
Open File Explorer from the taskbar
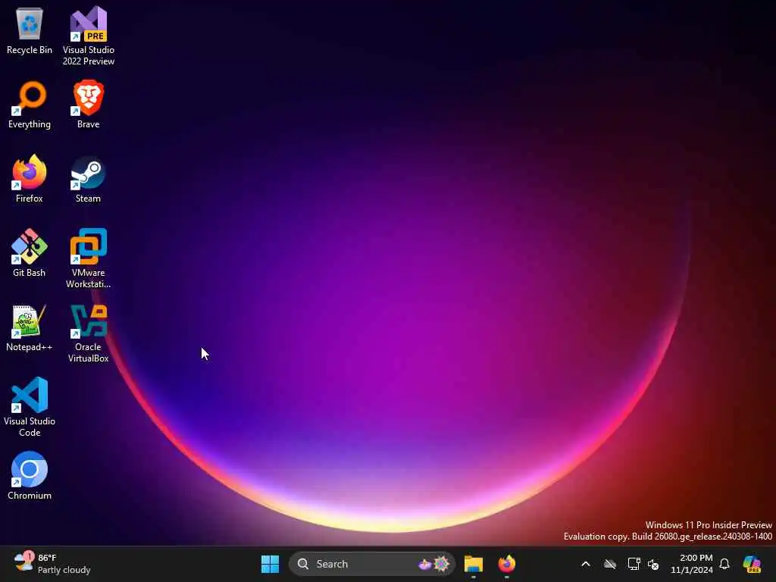pos(474,564)
